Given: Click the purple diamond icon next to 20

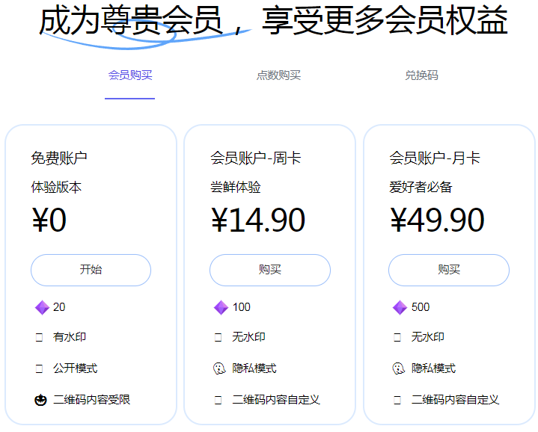Looking at the screenshot, I should click(x=42, y=307).
